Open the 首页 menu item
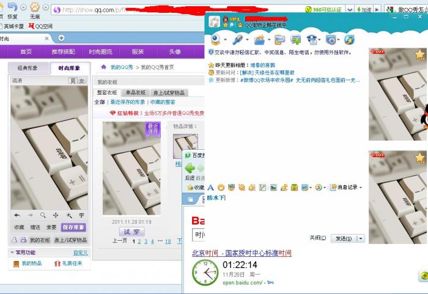The height and width of the screenshot is (294, 428). click(x=26, y=51)
